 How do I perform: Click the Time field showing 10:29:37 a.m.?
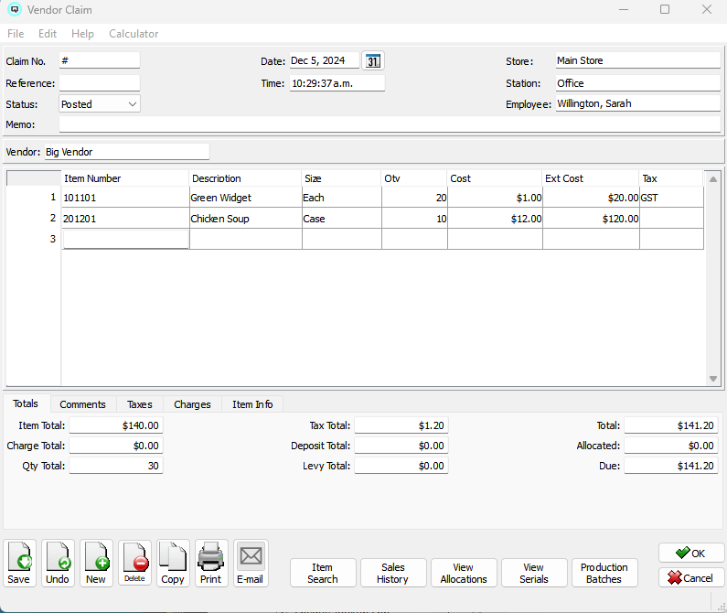click(337, 83)
